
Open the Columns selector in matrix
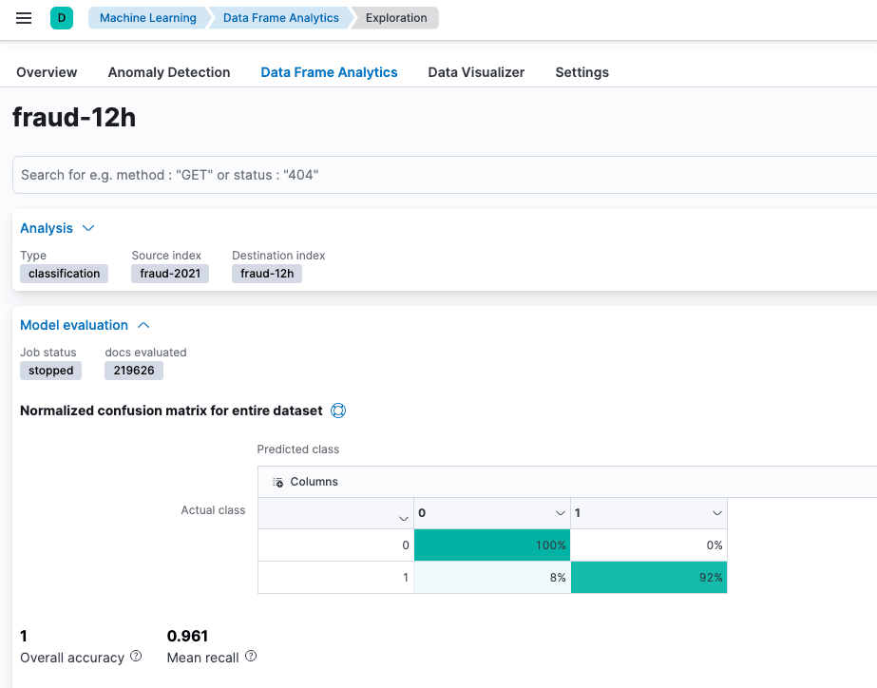tap(306, 482)
